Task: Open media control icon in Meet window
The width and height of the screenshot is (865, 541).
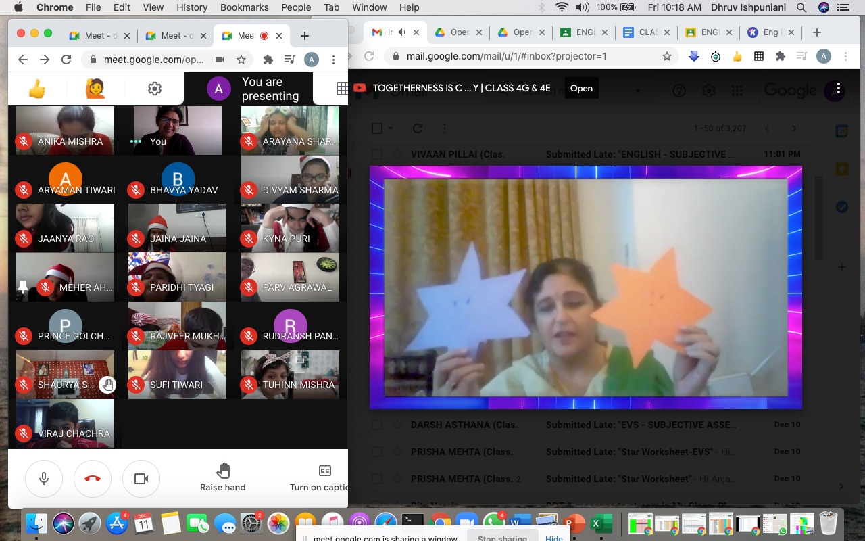Action: (x=290, y=60)
